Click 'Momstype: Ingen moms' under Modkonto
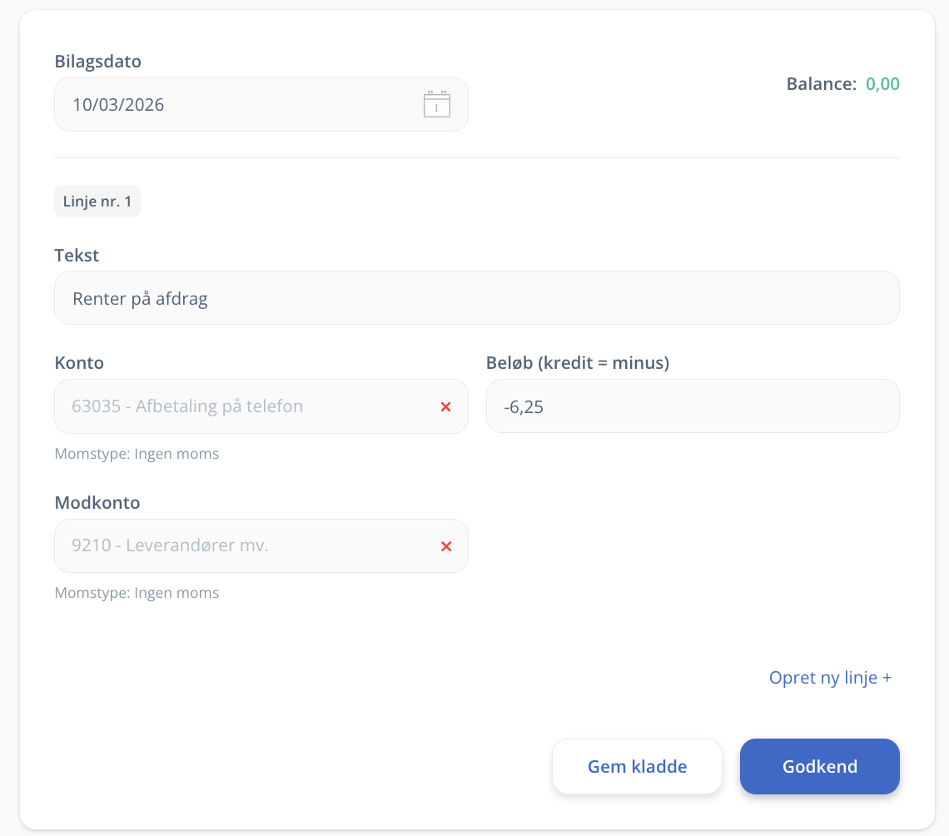949x836 pixels. point(137,593)
